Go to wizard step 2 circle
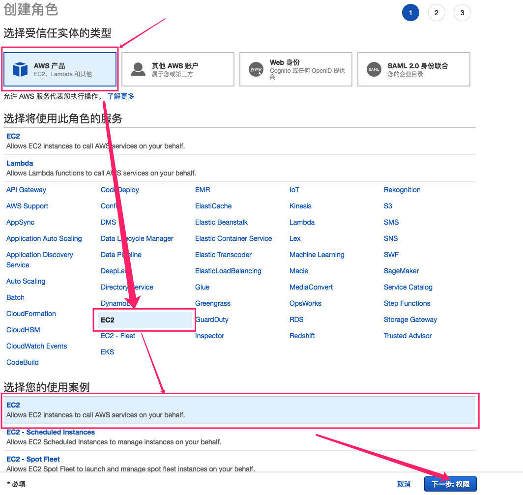The width and height of the screenshot is (523, 495). [436, 13]
